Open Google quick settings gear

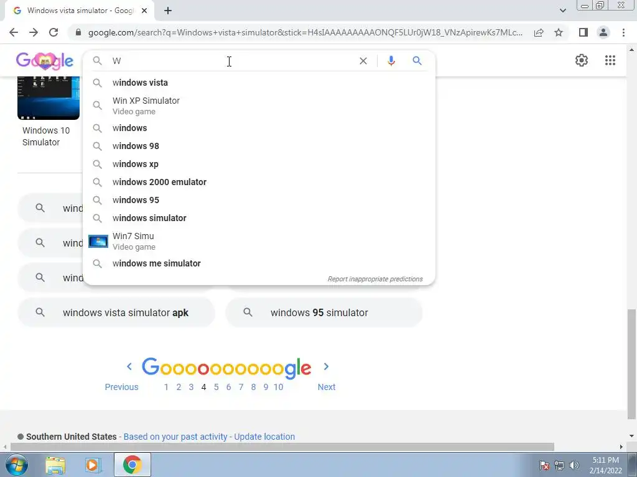582,60
